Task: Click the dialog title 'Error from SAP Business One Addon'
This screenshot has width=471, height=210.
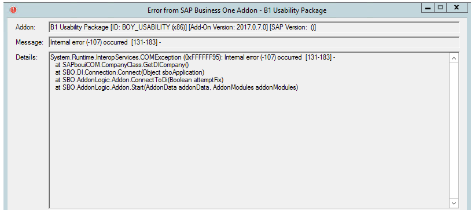Action: coord(237,10)
